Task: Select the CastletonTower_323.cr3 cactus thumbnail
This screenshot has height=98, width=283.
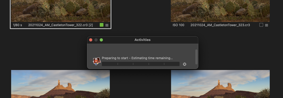Action: click(x=220, y=11)
